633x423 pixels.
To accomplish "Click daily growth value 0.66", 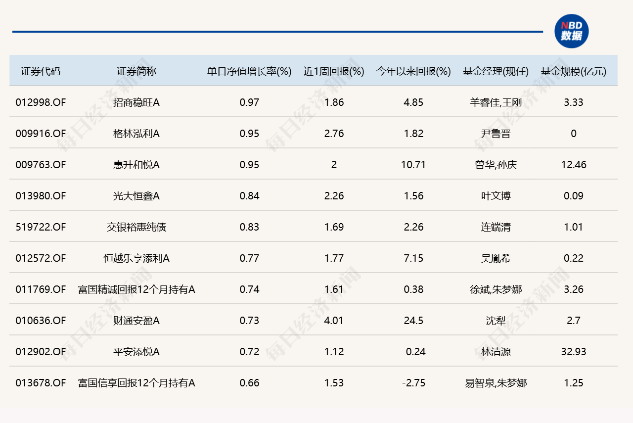I will (249, 383).
